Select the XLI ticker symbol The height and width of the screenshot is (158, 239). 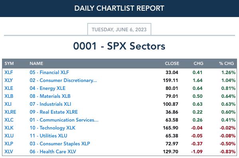tap(8, 104)
